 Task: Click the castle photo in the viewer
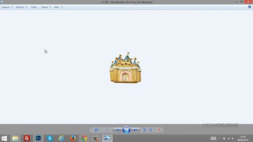(126, 67)
